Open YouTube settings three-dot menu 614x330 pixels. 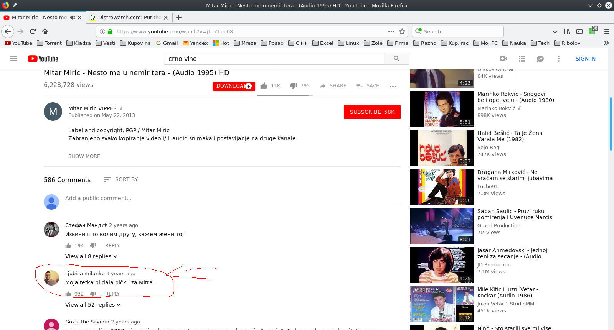pyautogui.click(x=559, y=59)
